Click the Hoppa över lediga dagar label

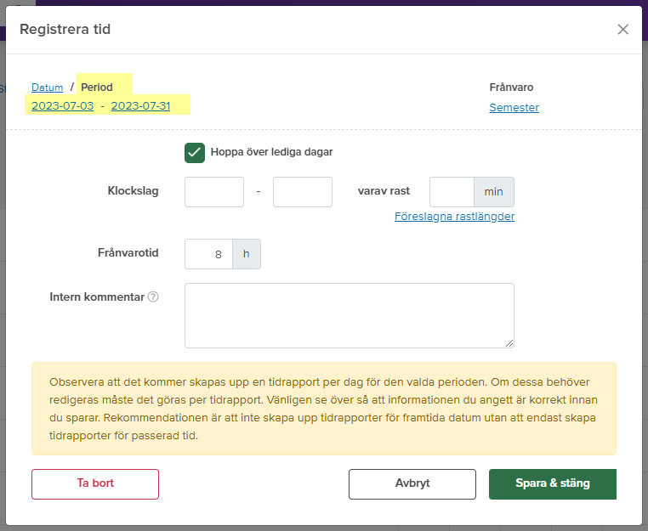(271, 152)
